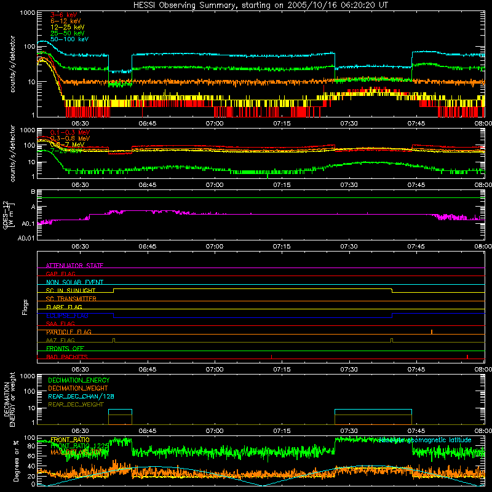Viewport: 492px width, 492px height.
Task: Select the 3-6 keV legend label
Action: tap(64, 15)
